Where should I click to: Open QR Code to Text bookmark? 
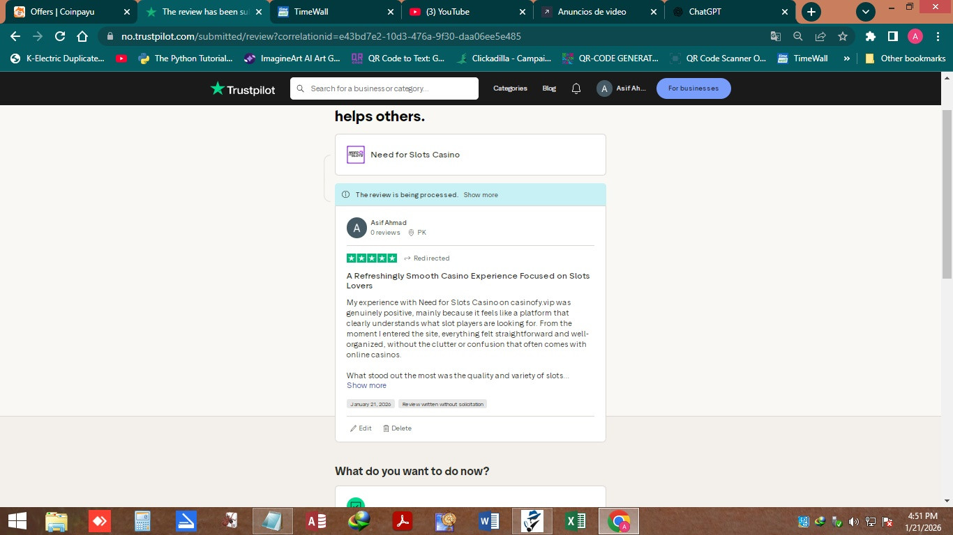(x=398, y=59)
